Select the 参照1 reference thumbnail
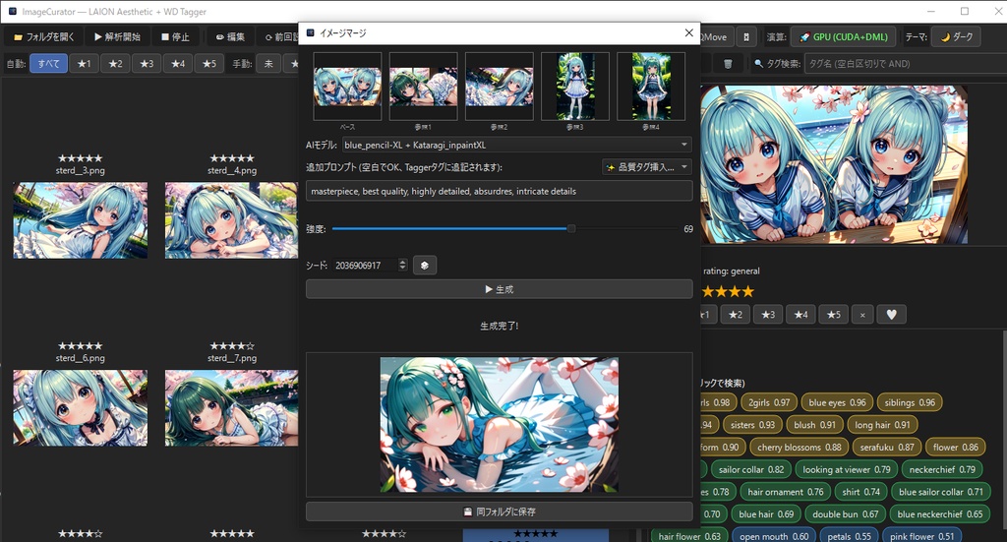Image resolution: width=1007 pixels, height=542 pixels. (423, 87)
